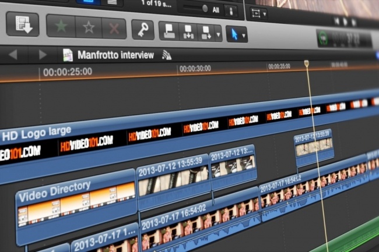Open the Import Media button
Screen dimensions: 379x252
23,24
